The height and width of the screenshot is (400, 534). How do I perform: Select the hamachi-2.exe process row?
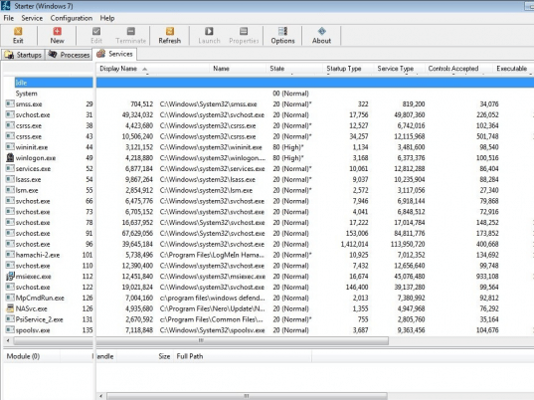tap(48, 255)
